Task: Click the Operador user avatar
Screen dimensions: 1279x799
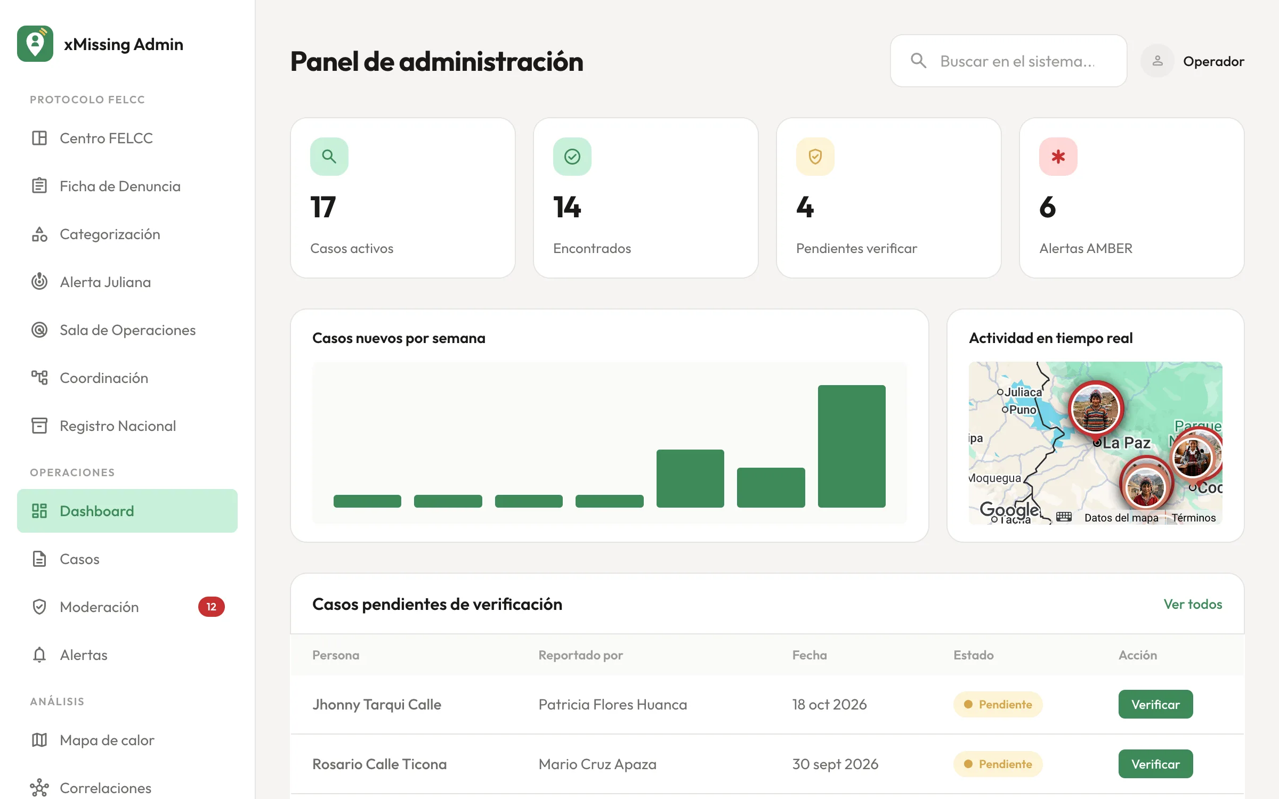Action: click(x=1157, y=61)
